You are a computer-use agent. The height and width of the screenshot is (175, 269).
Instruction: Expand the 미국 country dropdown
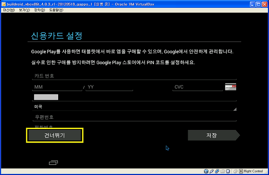134,107
